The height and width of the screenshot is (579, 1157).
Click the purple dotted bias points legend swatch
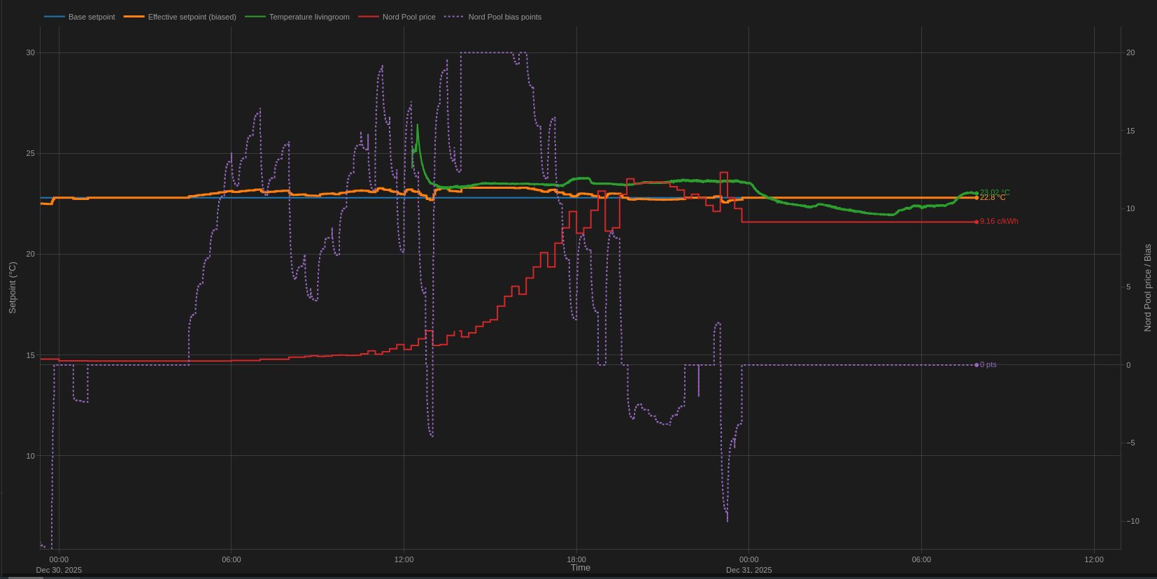click(x=454, y=17)
